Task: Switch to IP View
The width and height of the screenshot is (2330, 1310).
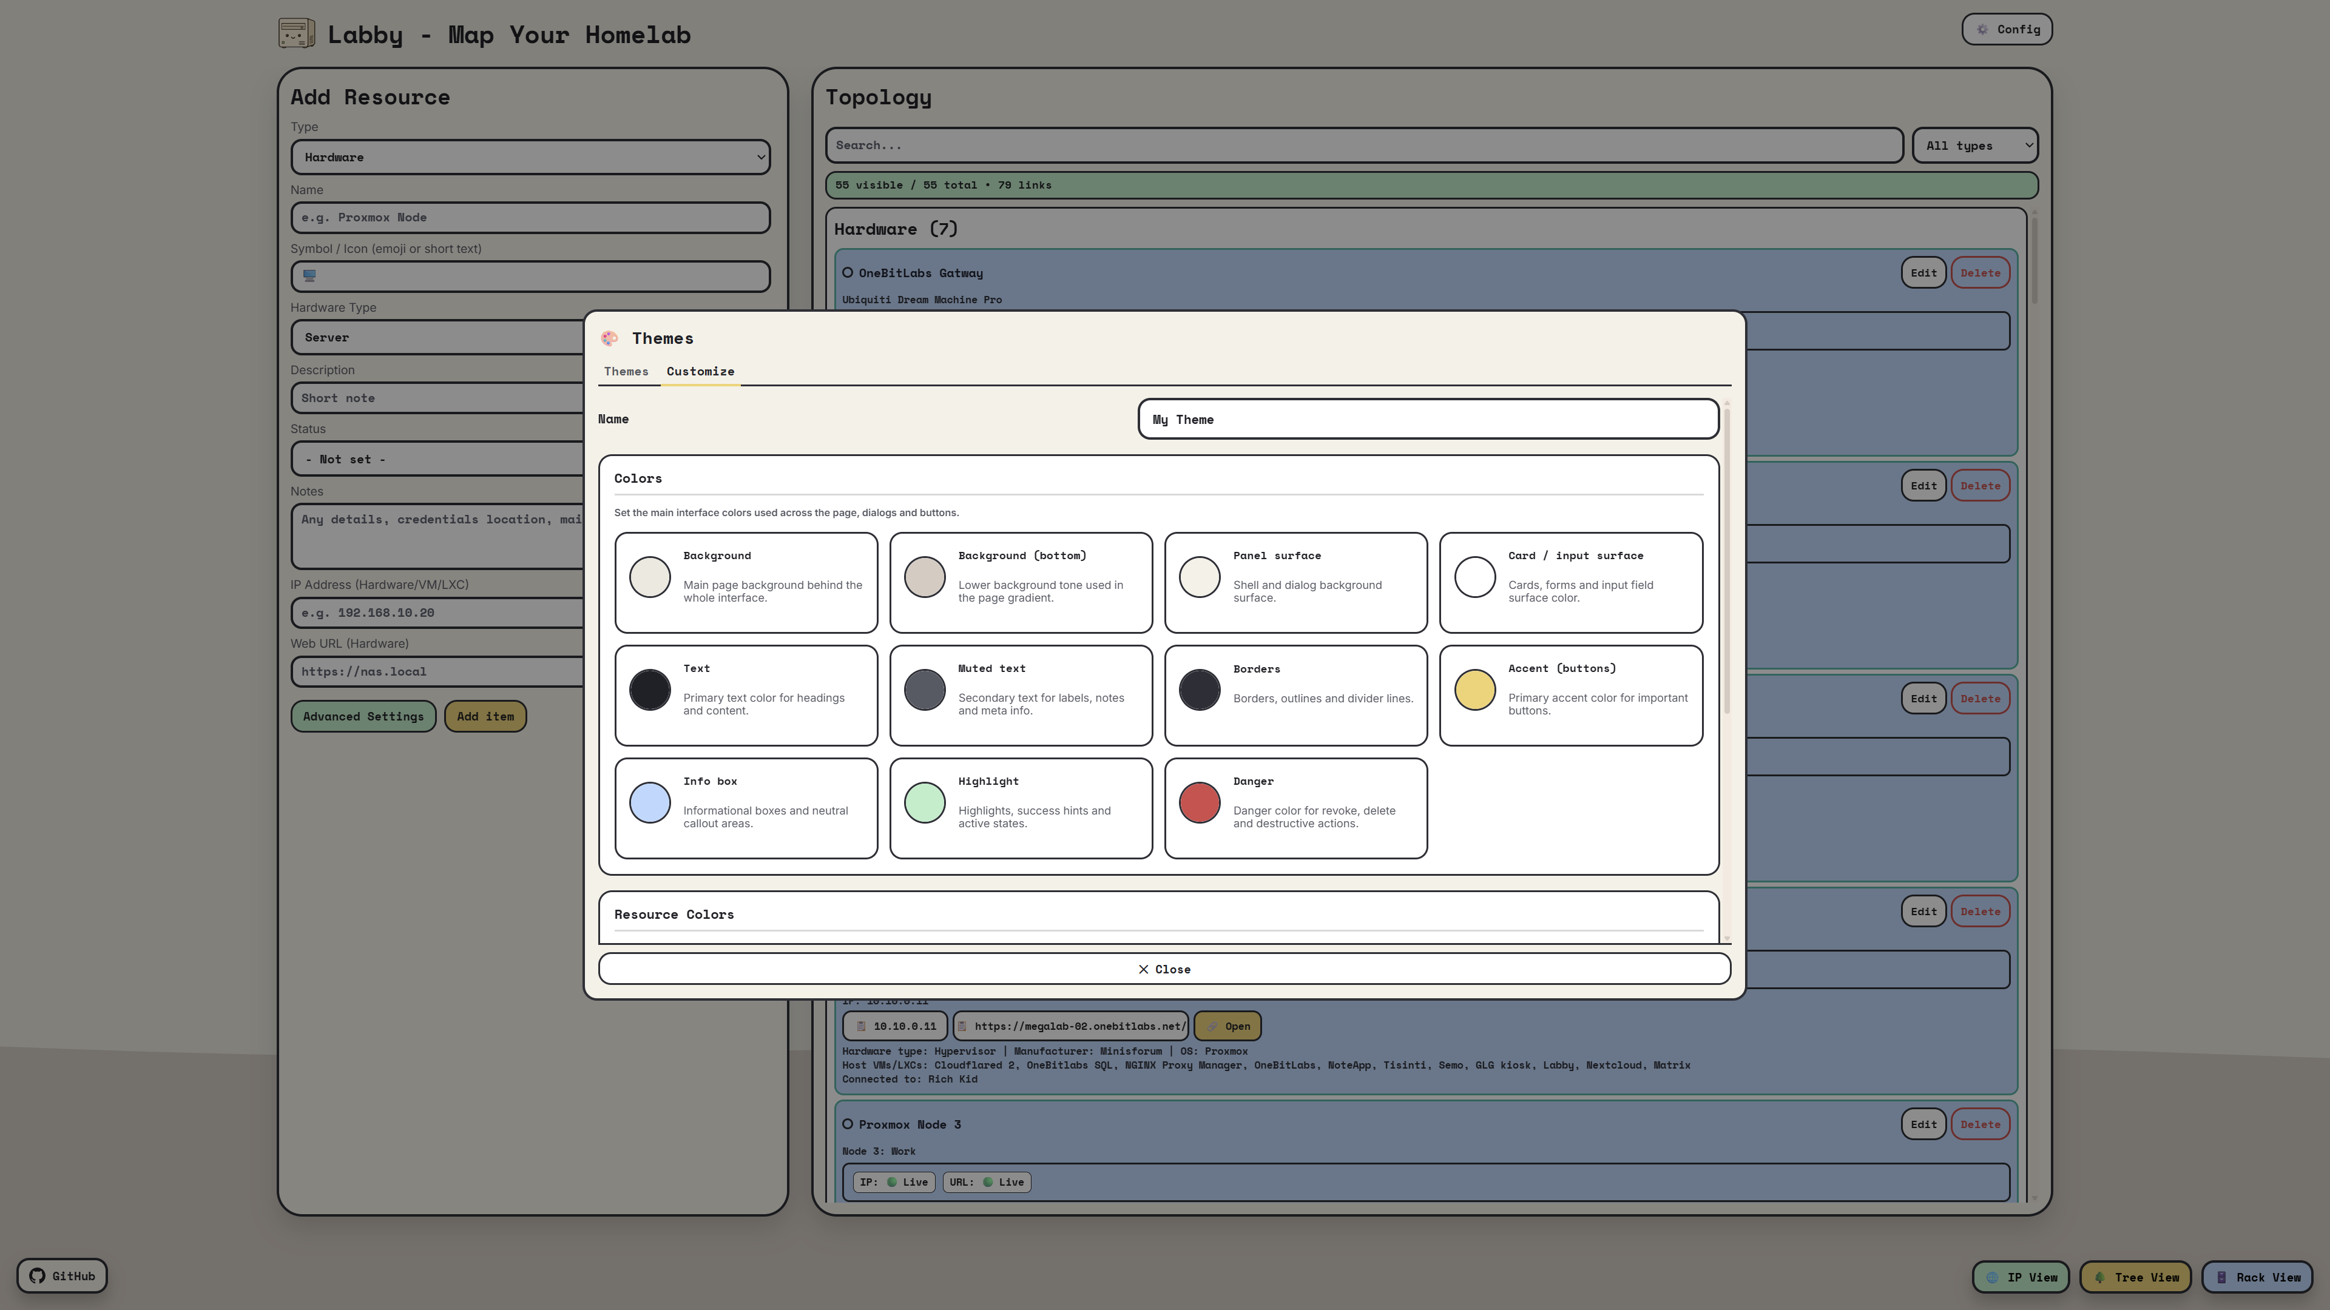Action: click(x=2021, y=1277)
